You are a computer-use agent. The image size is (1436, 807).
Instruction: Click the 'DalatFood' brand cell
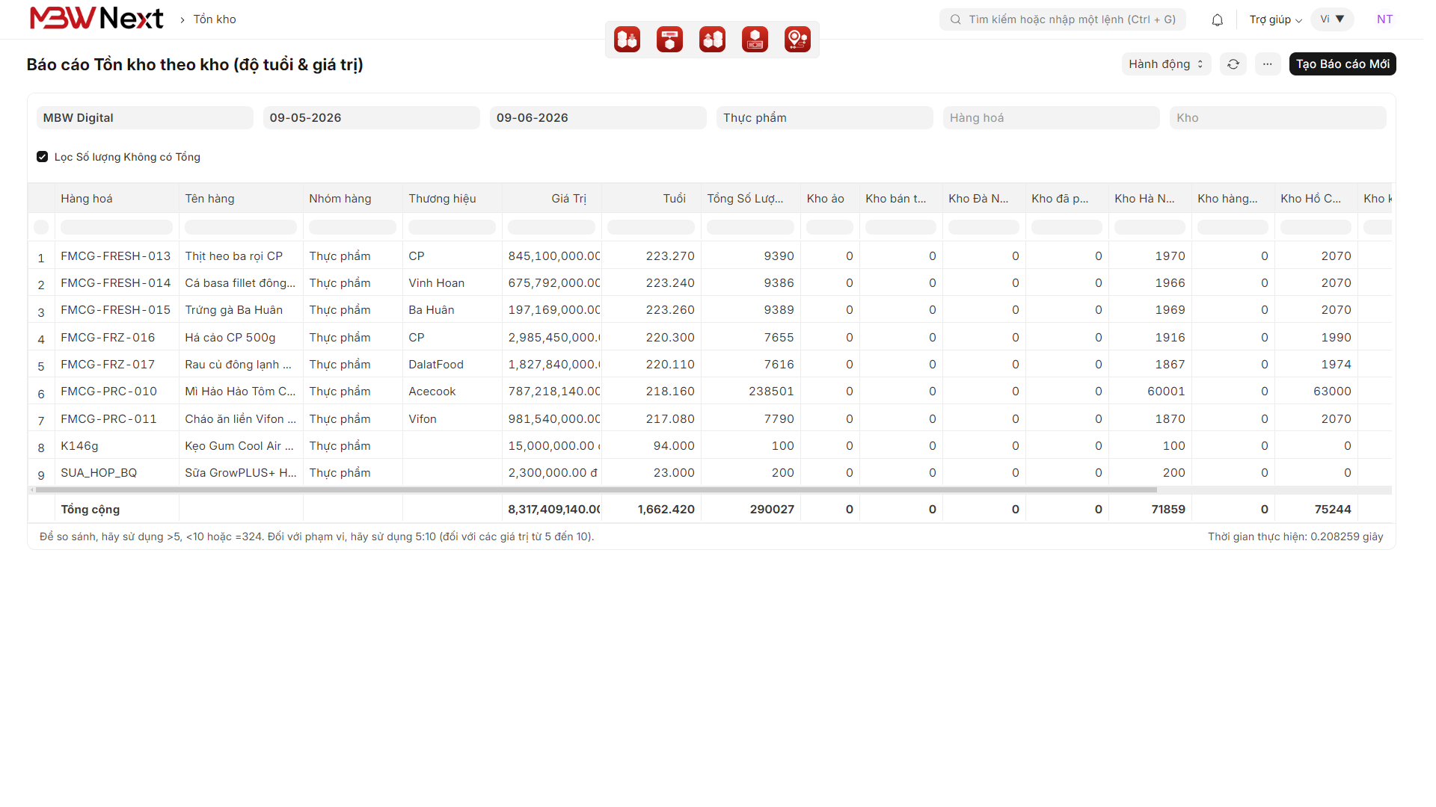click(452, 365)
